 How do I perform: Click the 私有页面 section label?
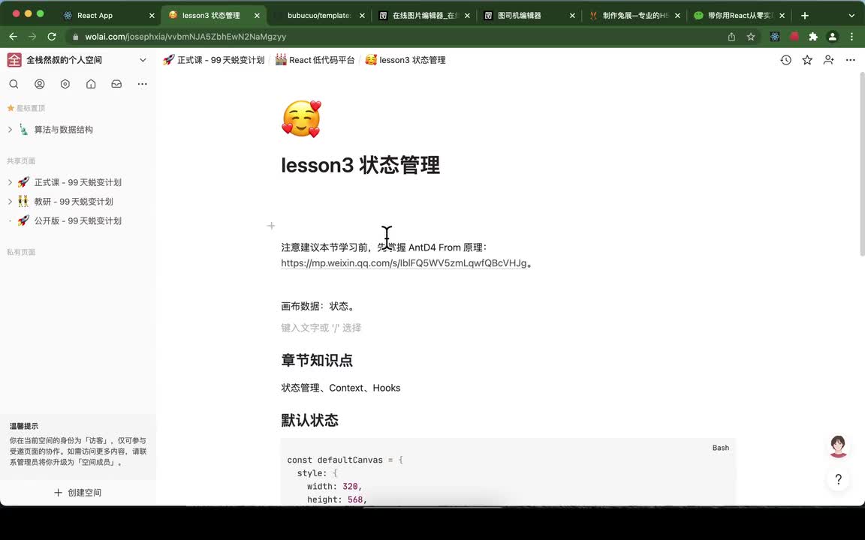21,252
